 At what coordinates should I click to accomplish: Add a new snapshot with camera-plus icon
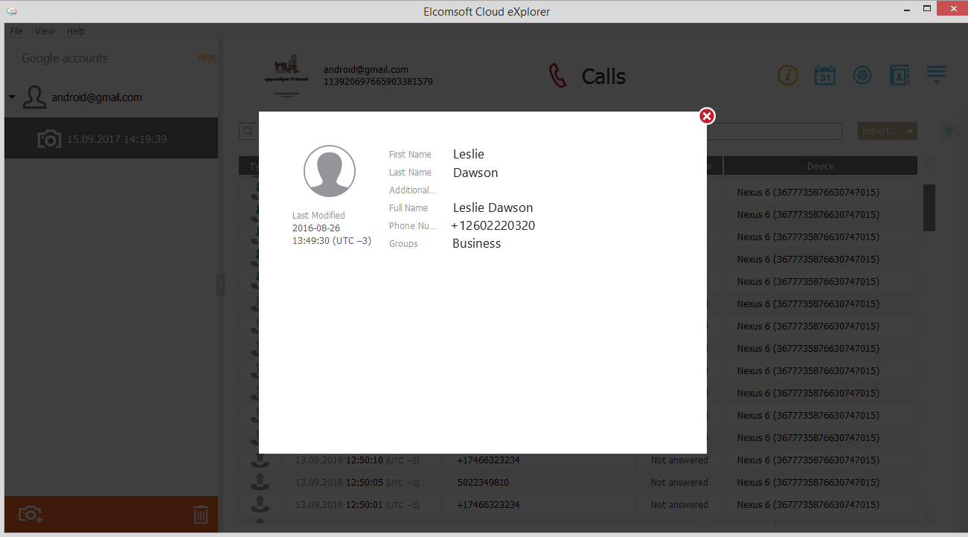tap(31, 514)
